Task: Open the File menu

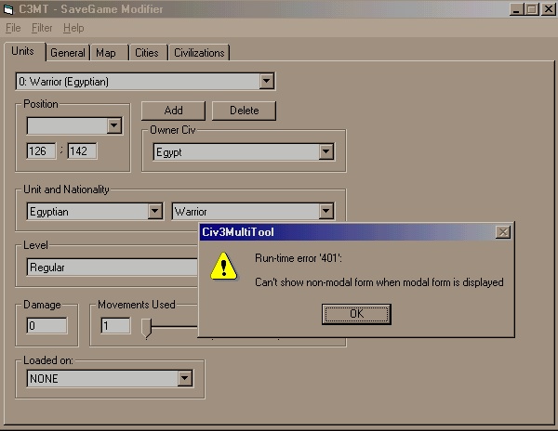Action: [x=13, y=29]
